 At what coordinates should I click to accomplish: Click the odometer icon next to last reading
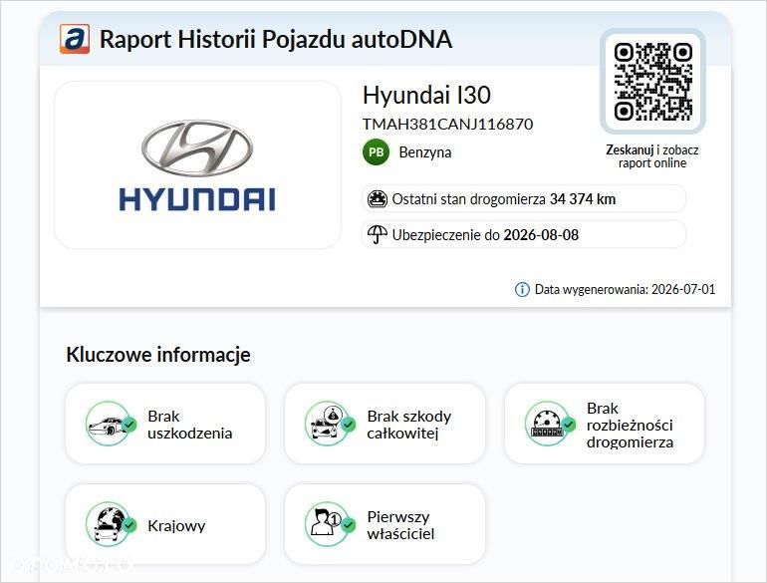point(378,199)
